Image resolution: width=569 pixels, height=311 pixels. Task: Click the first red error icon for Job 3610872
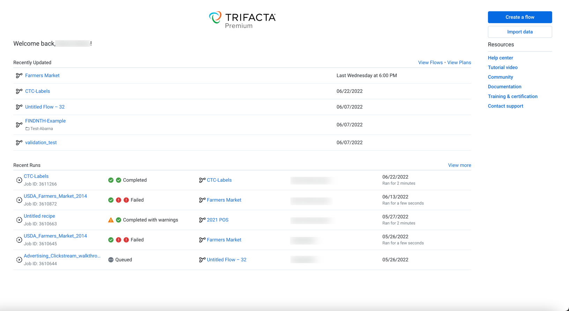(119, 200)
